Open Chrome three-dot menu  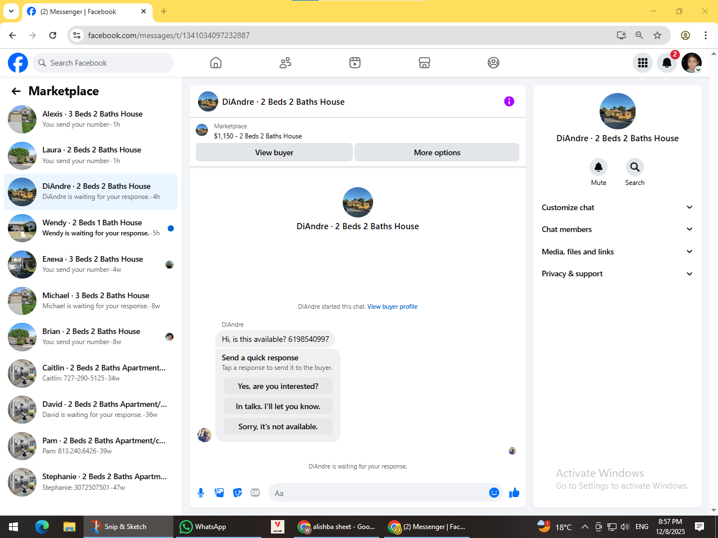pos(706,35)
